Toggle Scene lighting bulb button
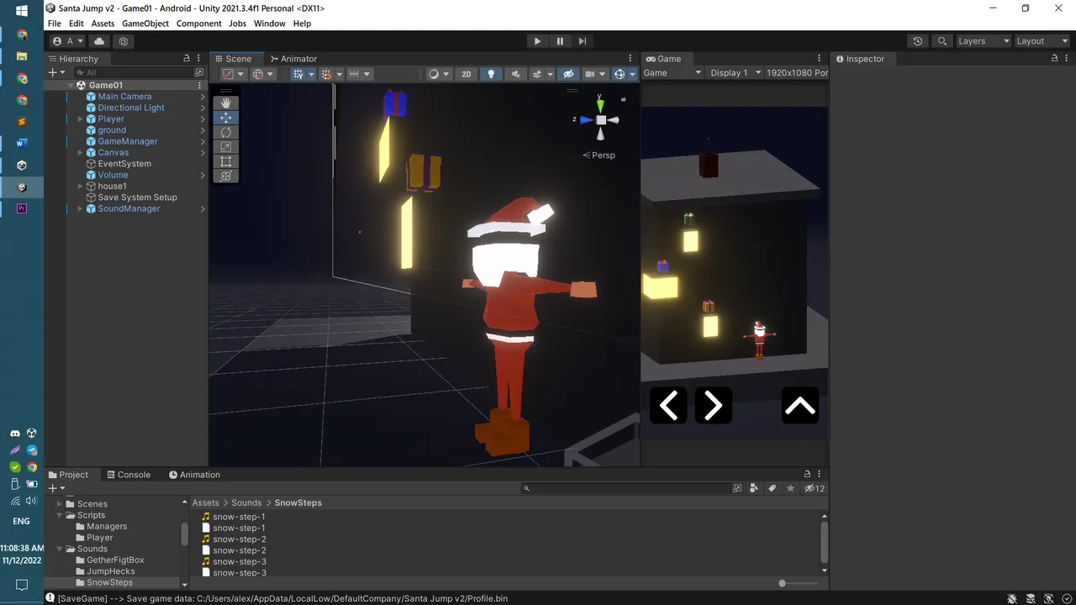 [491, 74]
